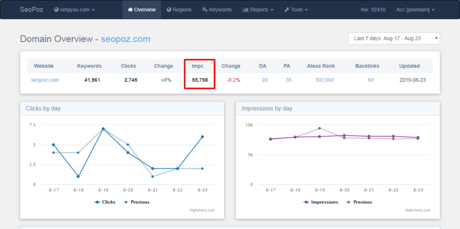Click Highcharts.com credit under Impressions chart

click(418, 210)
